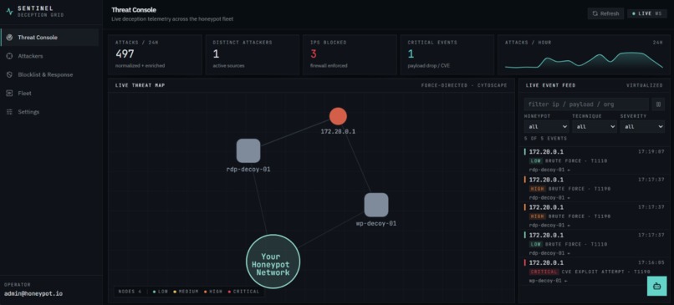Click the Refresh button
This screenshot has height=305, width=674.
click(x=605, y=13)
